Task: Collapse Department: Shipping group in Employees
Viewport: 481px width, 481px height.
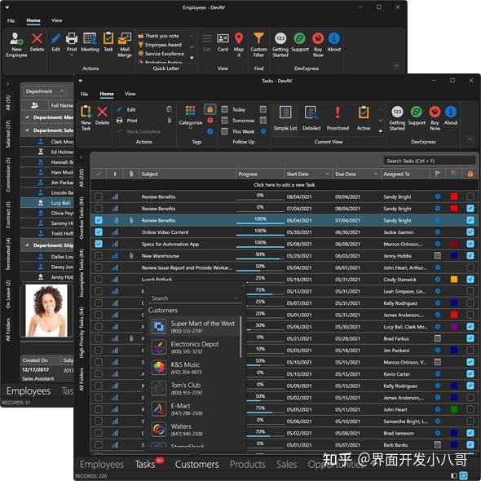Action: tap(27, 245)
